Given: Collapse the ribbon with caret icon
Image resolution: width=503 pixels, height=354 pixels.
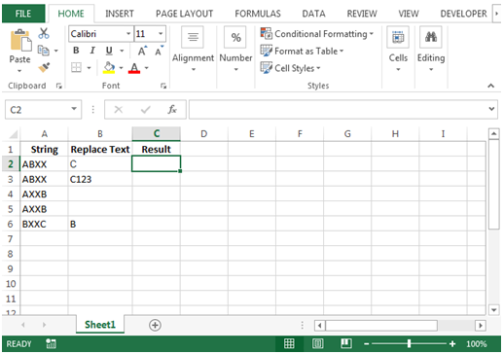Looking at the screenshot, I should [490, 86].
